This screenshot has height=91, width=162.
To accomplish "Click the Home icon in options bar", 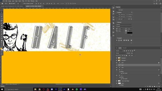I will pyautogui.click(x=2, y=4).
